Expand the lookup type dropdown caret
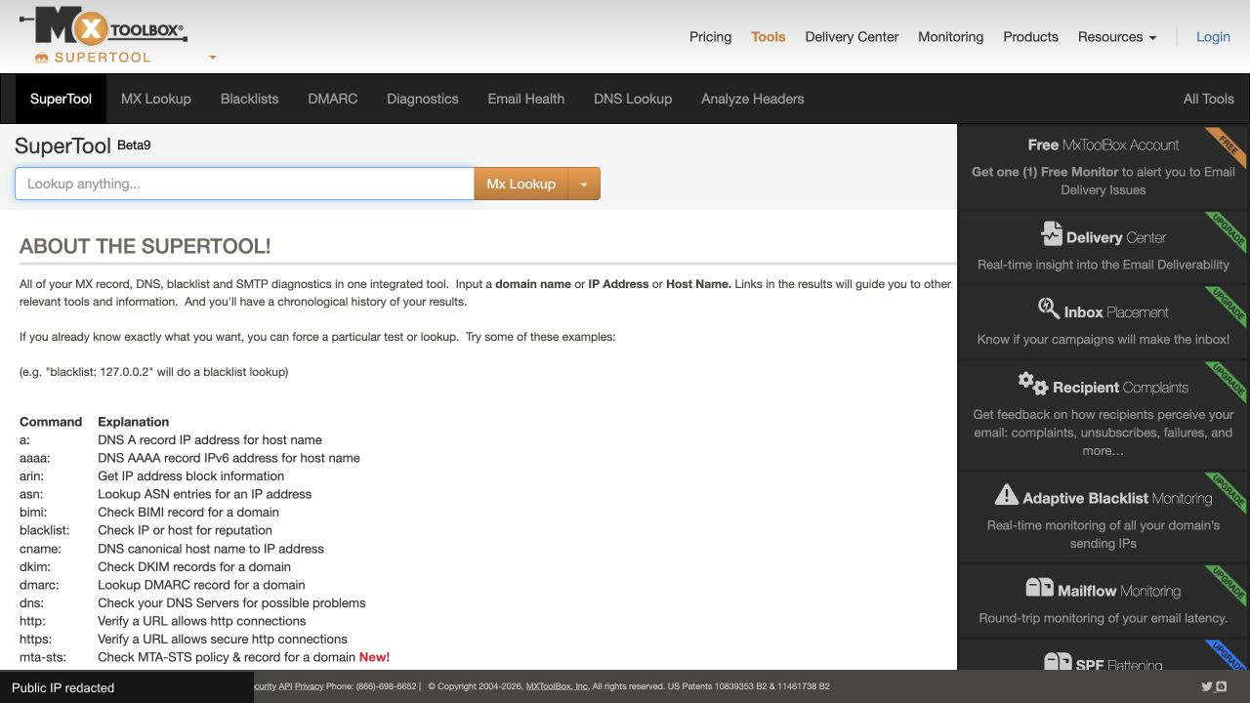The image size is (1250, 703). point(584,184)
